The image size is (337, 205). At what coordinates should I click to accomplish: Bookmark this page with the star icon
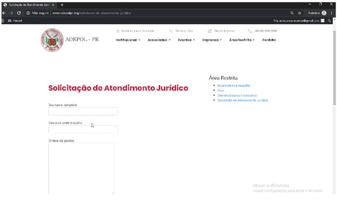click(299, 13)
